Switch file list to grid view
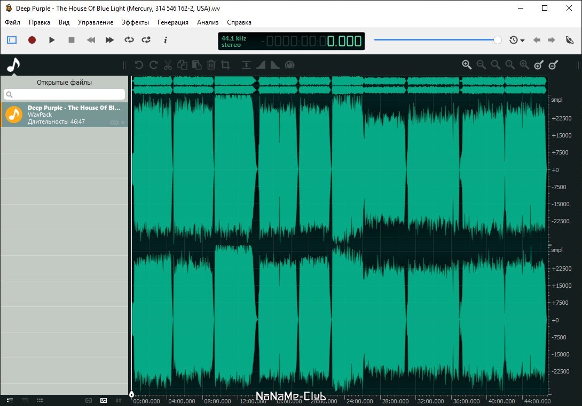 [40, 401]
